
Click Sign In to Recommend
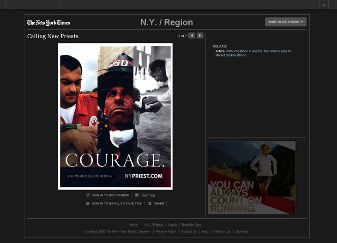[110, 196]
